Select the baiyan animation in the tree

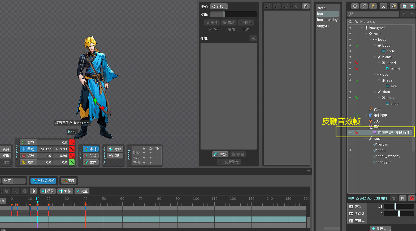click(x=383, y=144)
